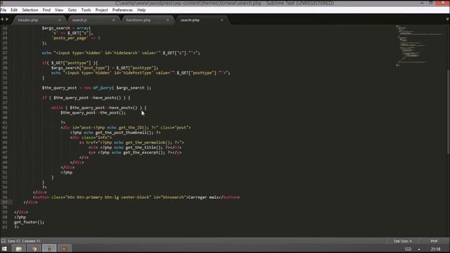Screen dimensions: 450x253
Task: Switch to the header.php tab
Action: coord(28,20)
